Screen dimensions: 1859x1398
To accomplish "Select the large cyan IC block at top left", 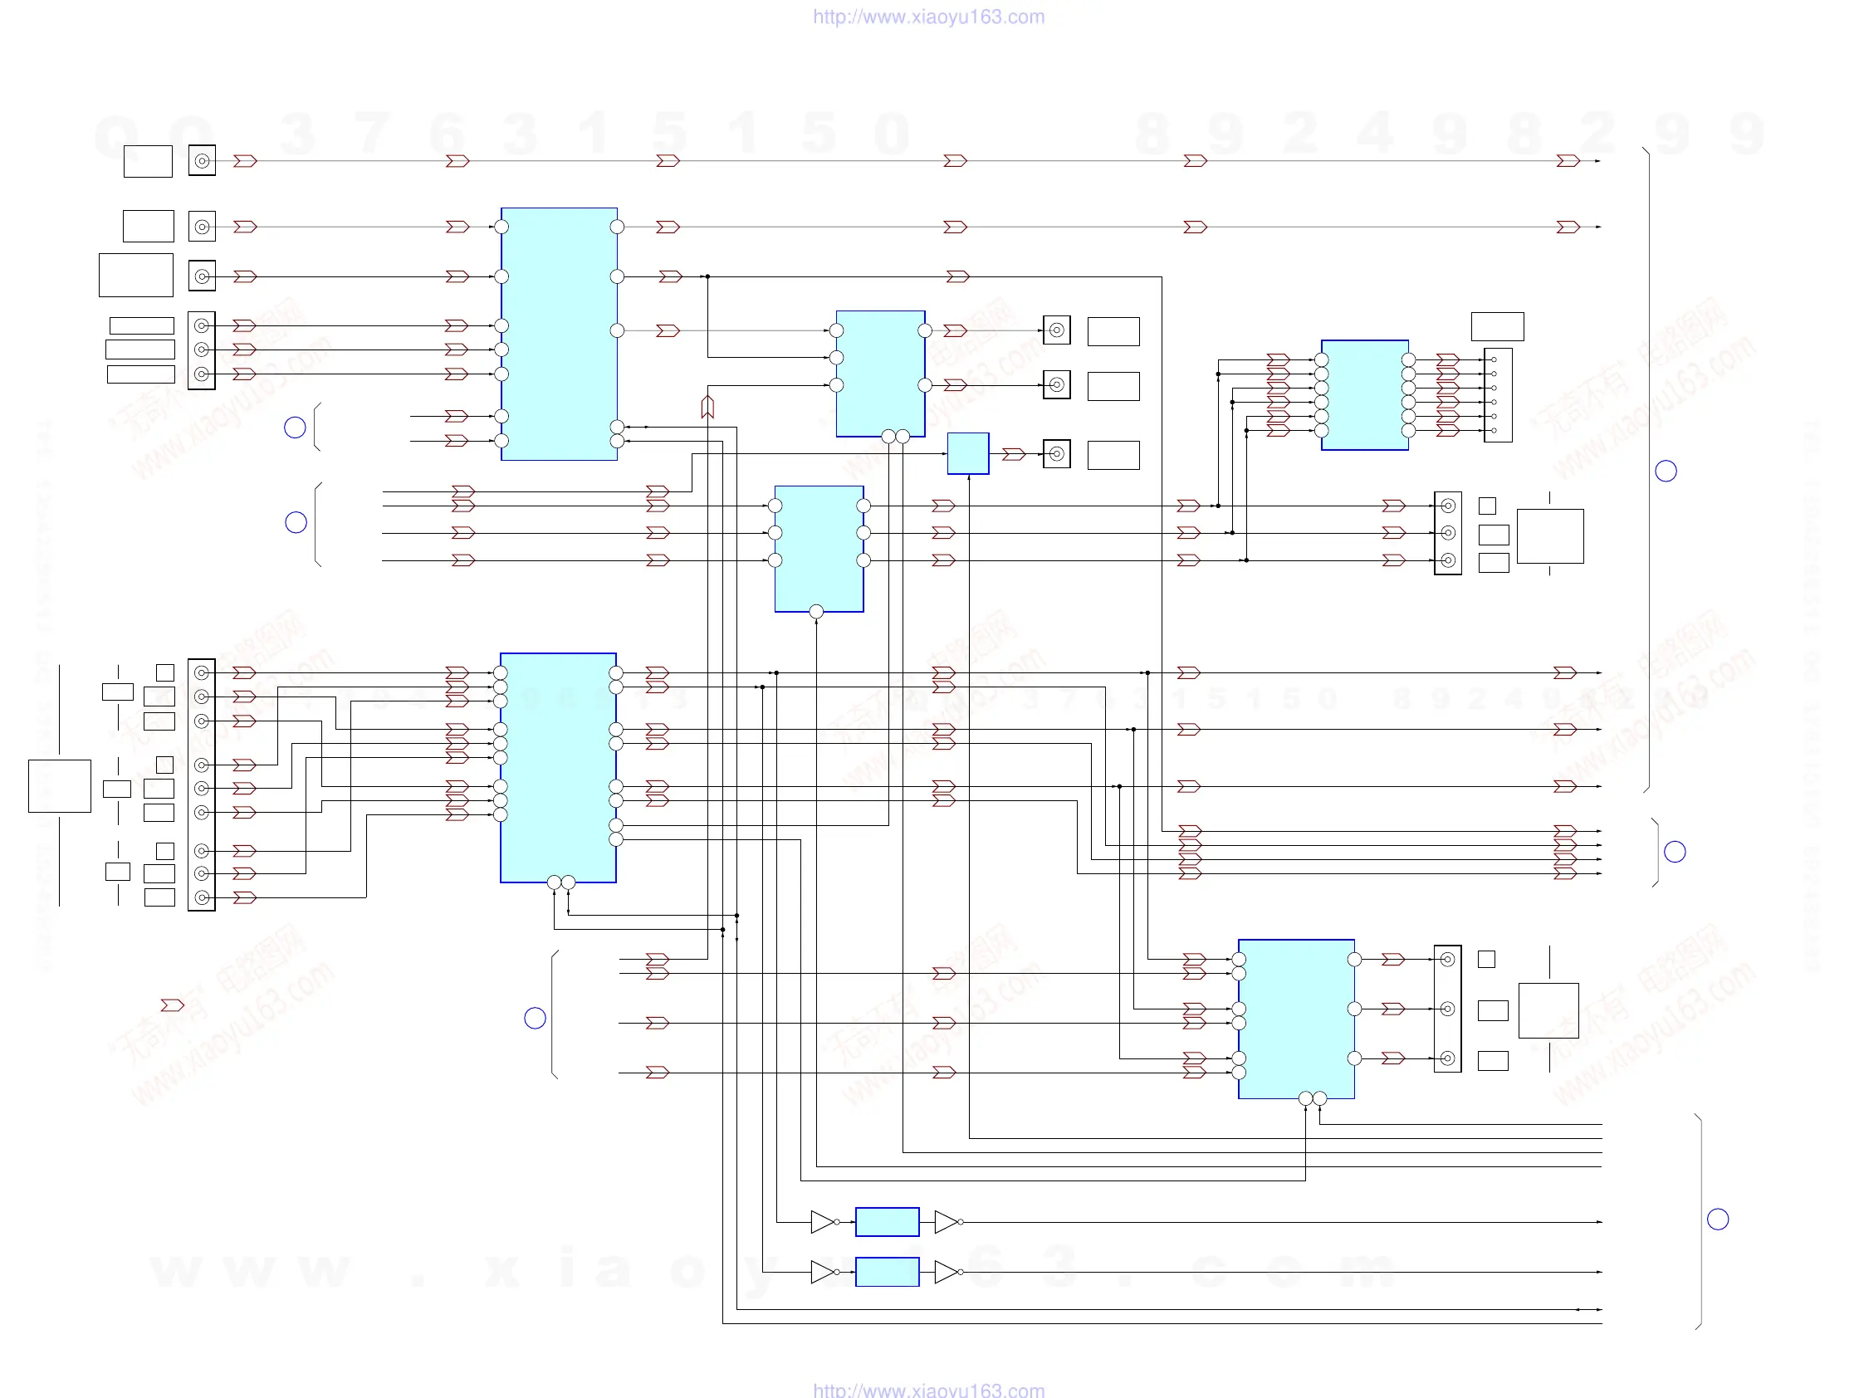I will click(x=559, y=335).
